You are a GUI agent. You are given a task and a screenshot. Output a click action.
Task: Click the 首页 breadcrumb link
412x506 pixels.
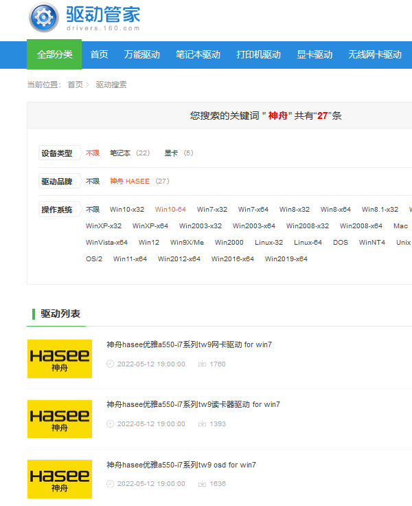tap(76, 85)
